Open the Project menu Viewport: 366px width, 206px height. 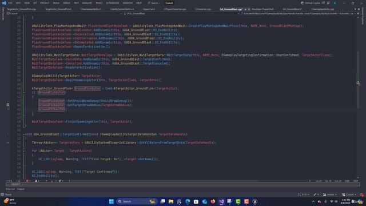45,3
